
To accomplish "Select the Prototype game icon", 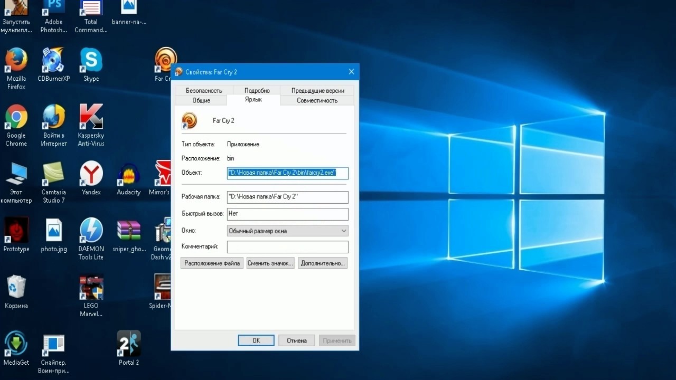I will click(16, 235).
